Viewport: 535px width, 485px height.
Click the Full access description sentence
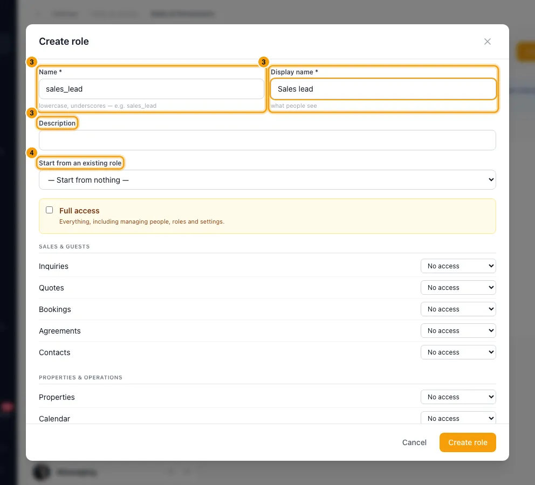click(x=142, y=221)
